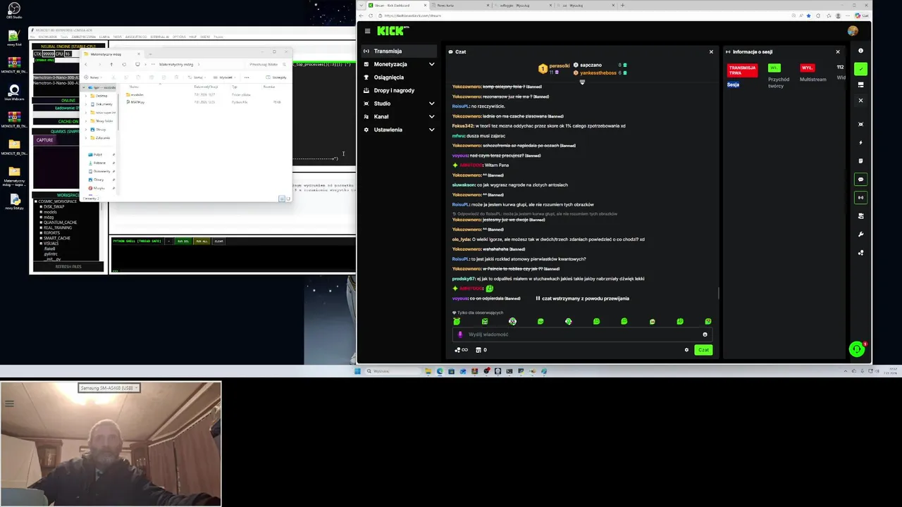Open Samsung SM-A546B camera dropdown

(x=109, y=388)
